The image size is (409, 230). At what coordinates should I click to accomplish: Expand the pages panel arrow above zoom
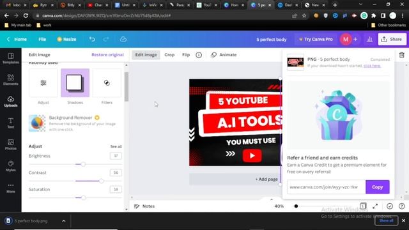271,199
